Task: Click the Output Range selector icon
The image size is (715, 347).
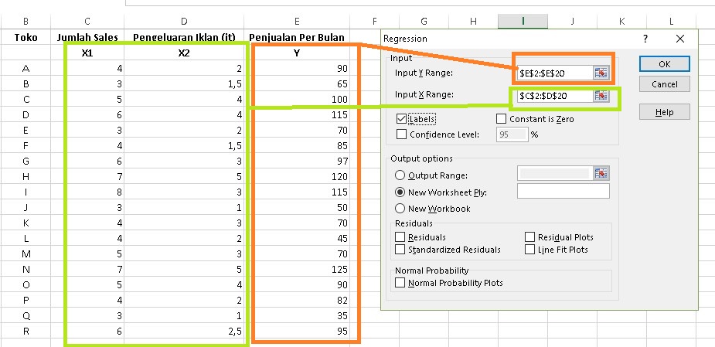Action: [x=601, y=175]
